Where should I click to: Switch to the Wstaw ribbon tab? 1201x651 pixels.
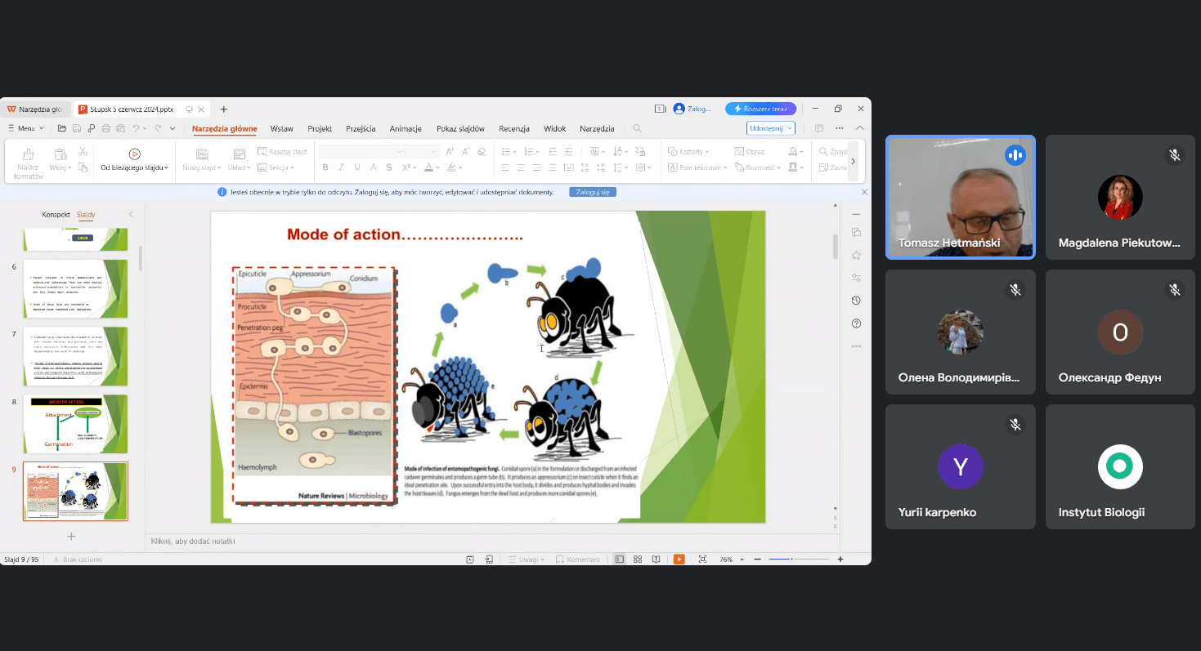(282, 129)
